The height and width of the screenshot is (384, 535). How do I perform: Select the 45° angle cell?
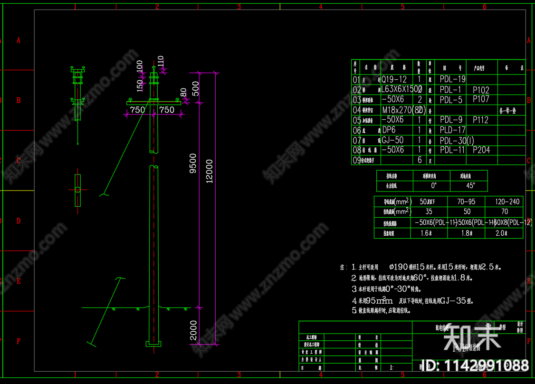coord(470,186)
